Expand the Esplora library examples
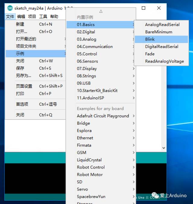The width and height of the screenshot is (193, 204). (x=101, y=130)
